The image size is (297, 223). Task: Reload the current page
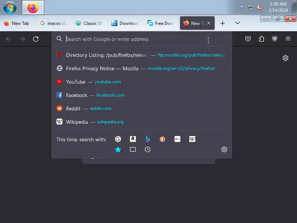pyautogui.click(x=36, y=39)
